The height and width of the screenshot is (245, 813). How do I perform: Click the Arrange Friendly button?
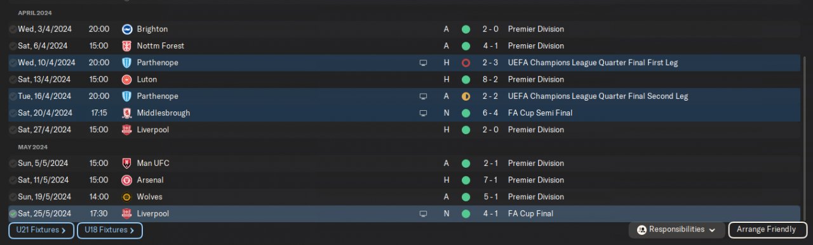[x=767, y=230]
